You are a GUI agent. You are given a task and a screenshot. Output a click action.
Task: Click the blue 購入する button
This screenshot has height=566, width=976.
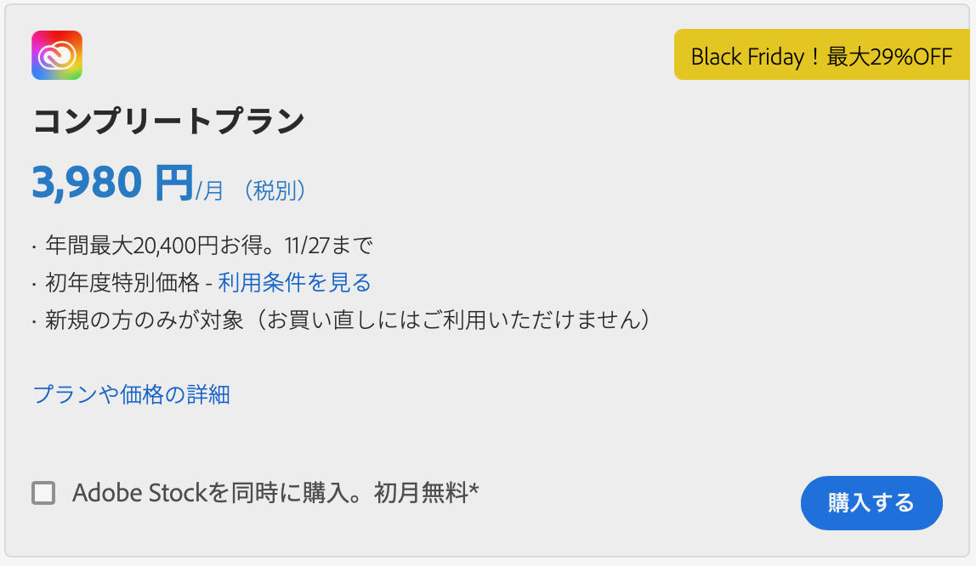coord(871,503)
